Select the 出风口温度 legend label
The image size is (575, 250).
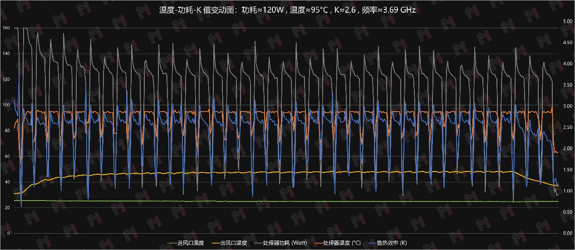[235, 243]
